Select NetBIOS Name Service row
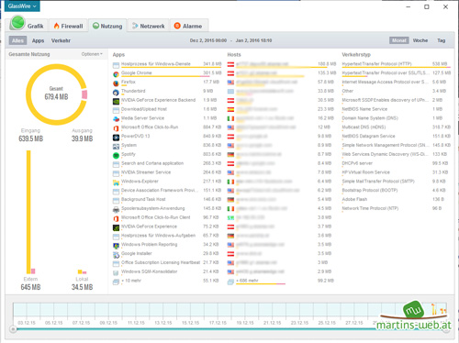Image resolution: width=459 pixels, height=343 pixels. pos(396,109)
